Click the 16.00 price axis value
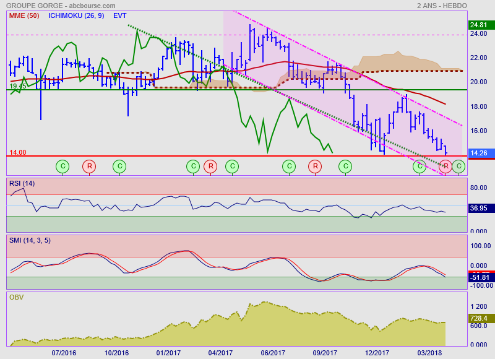 [x=478, y=131]
